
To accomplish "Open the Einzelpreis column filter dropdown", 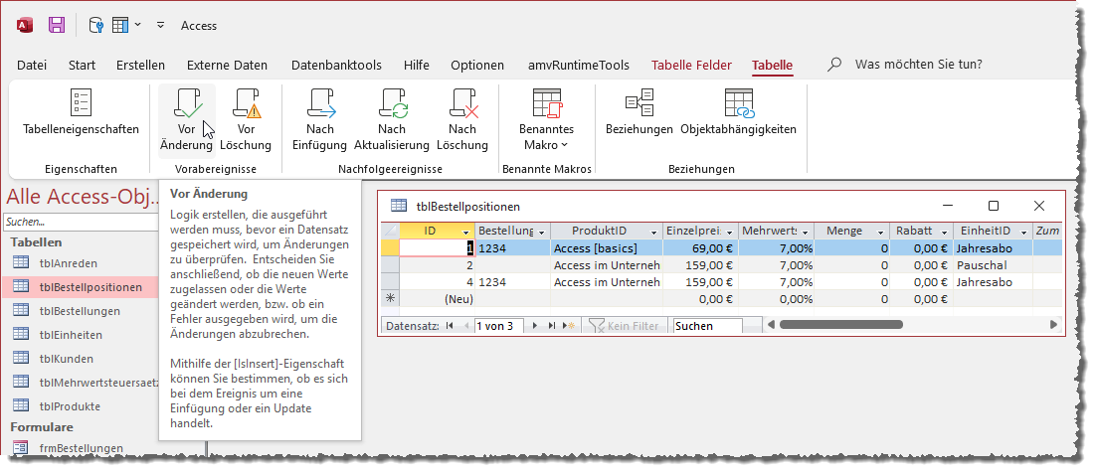I will (730, 232).
